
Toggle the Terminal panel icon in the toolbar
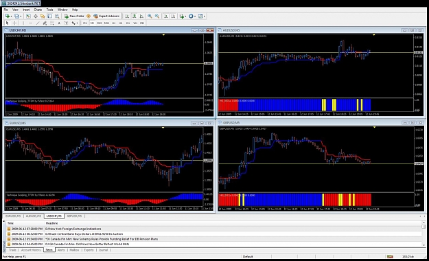pyautogui.click(x=50, y=16)
